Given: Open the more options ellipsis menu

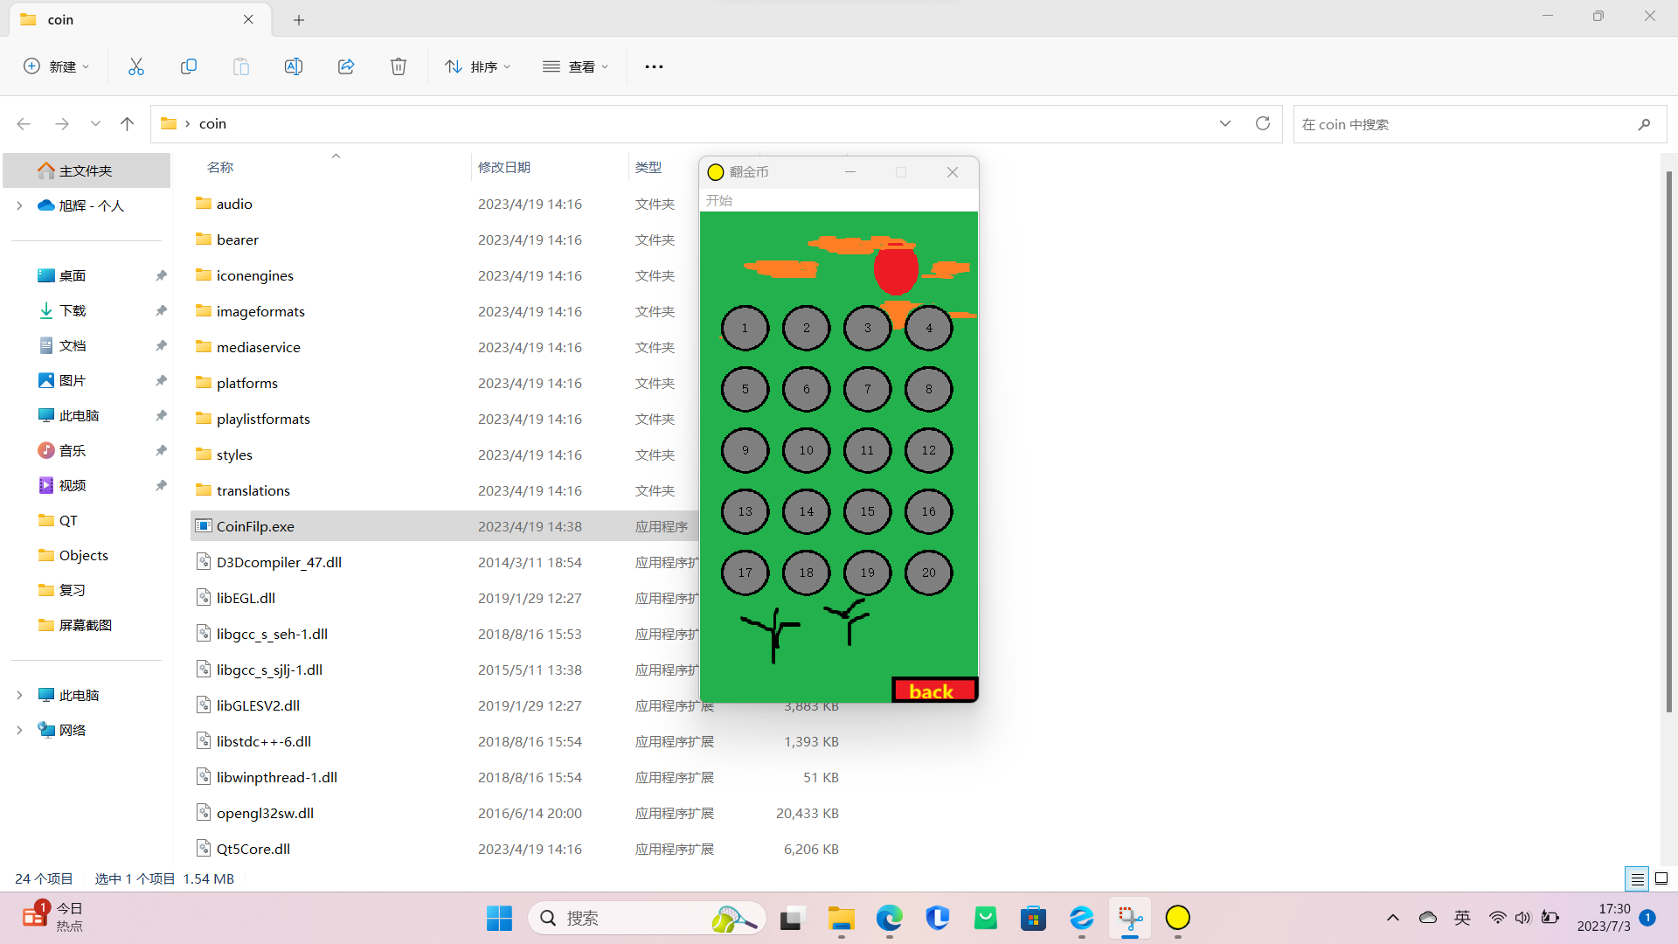Looking at the screenshot, I should pos(654,66).
